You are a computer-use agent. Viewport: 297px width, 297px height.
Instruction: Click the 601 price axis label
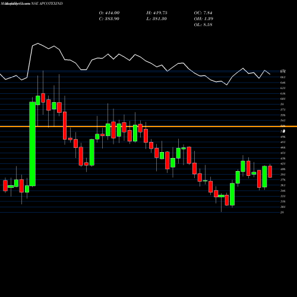(283, 99)
